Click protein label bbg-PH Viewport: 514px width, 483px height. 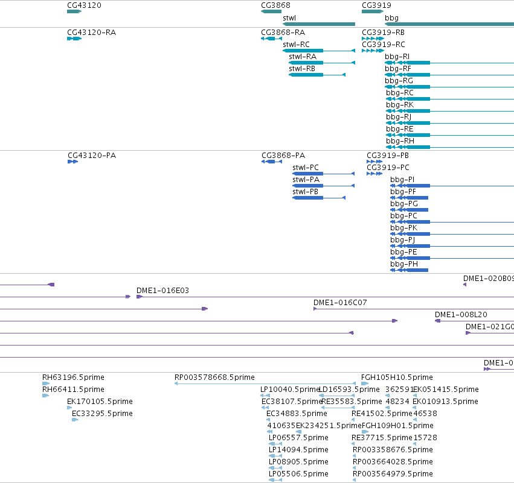404,264
